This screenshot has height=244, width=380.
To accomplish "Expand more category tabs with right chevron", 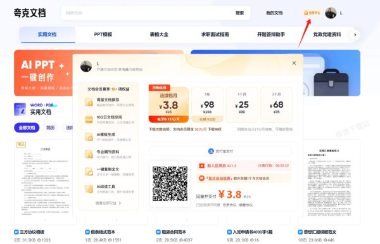I will coord(355,35).
